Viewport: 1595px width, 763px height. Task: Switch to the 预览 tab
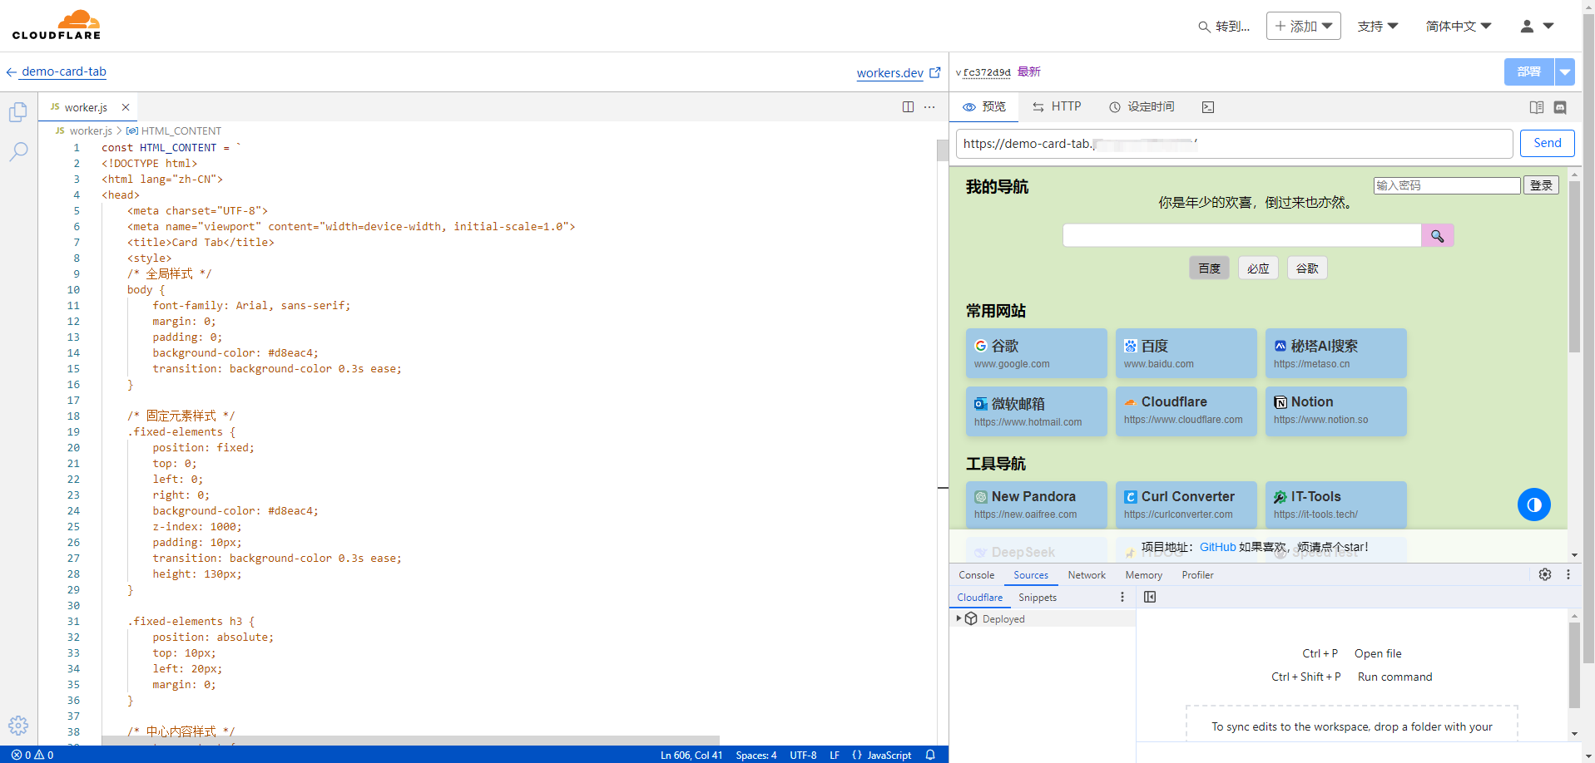pyautogui.click(x=984, y=106)
